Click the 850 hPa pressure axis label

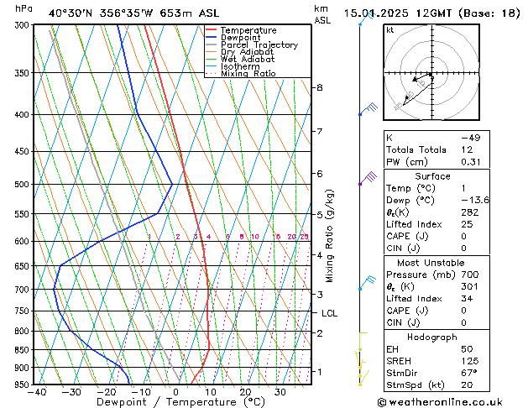[22, 350]
